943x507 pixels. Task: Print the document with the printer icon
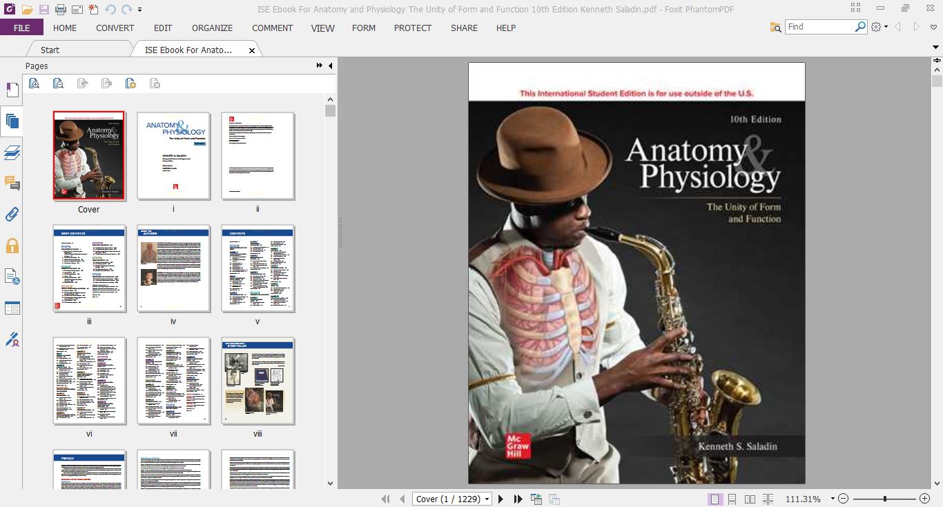60,10
